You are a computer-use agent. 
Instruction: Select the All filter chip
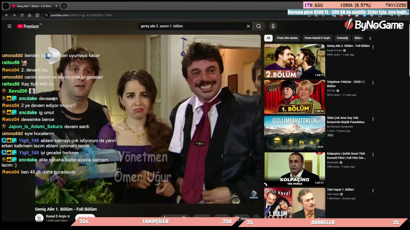tap(268, 38)
